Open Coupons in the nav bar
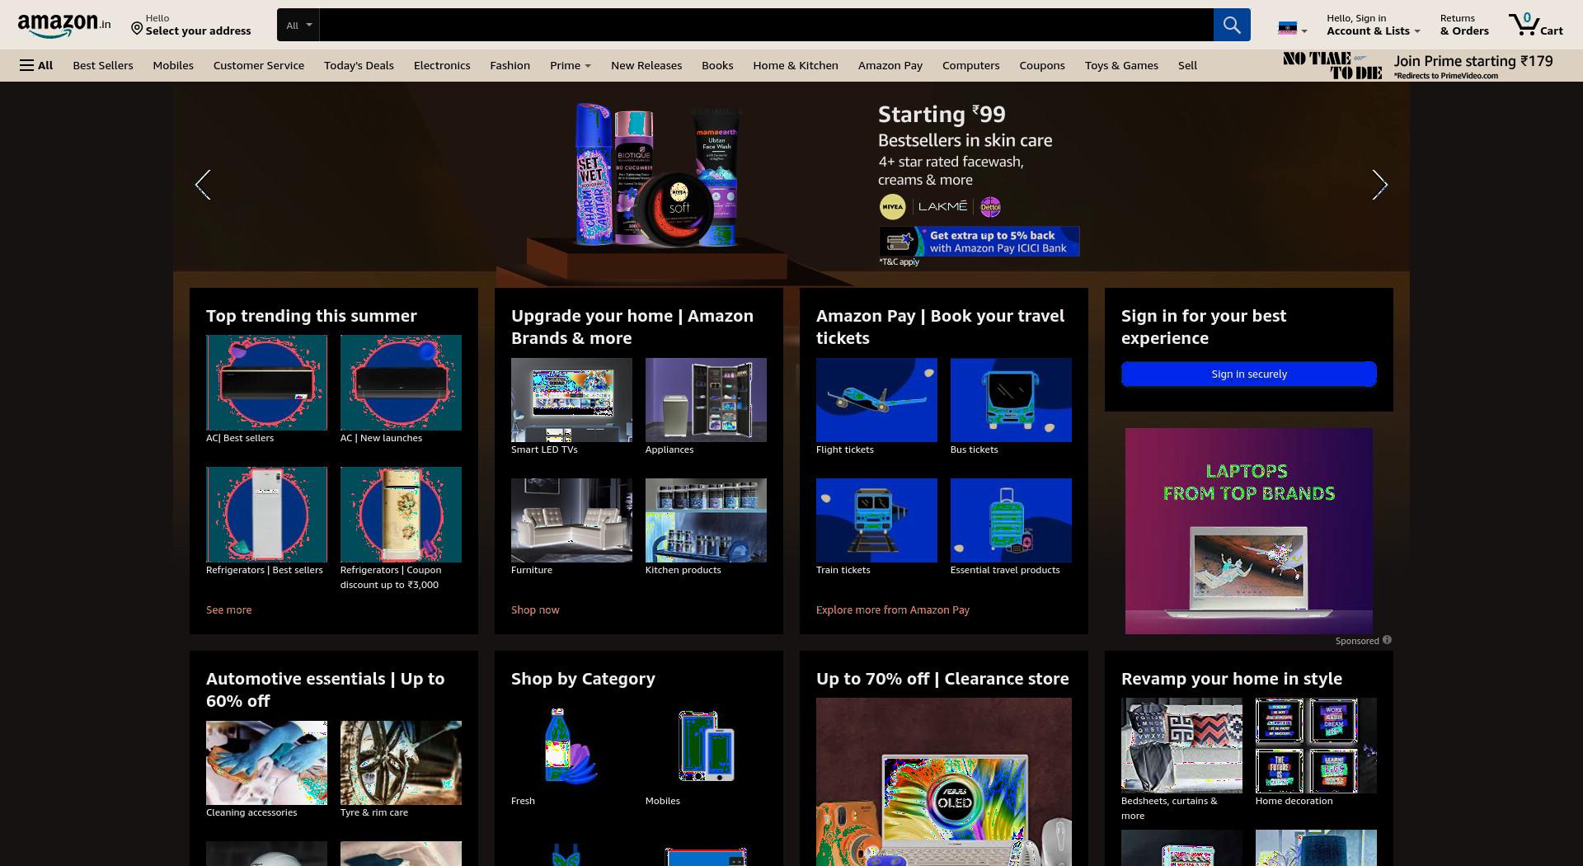Viewport: 1583px width, 866px height. (x=1042, y=65)
